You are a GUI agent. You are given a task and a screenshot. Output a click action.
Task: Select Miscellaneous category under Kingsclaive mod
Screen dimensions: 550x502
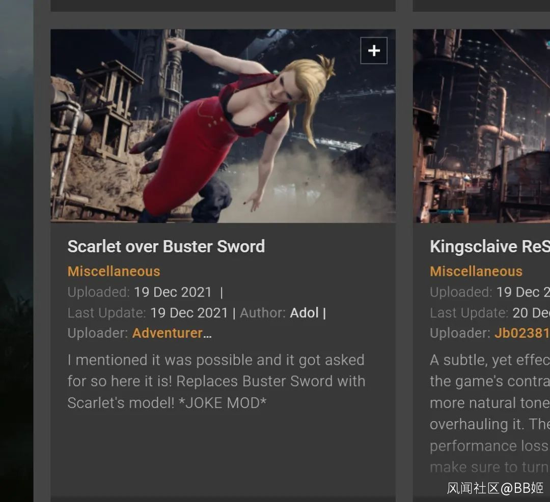[x=476, y=272]
